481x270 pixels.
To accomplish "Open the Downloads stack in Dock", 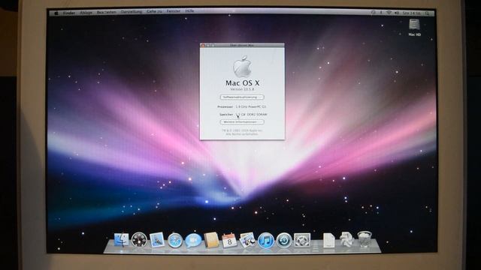I will click(x=346, y=240).
